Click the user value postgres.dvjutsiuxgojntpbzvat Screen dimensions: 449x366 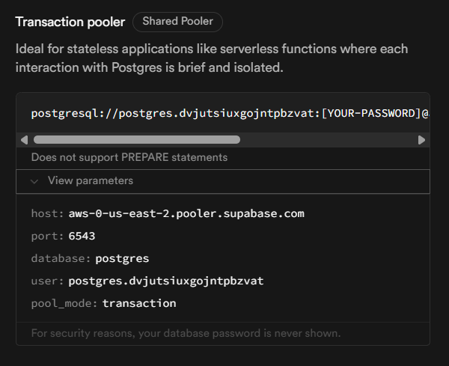click(x=165, y=281)
